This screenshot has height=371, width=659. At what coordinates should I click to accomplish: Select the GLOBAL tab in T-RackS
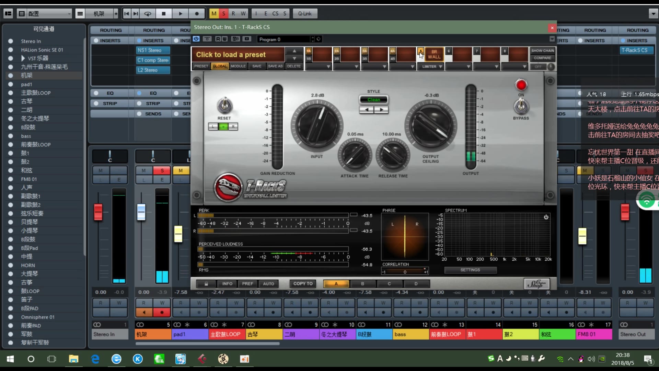220,66
